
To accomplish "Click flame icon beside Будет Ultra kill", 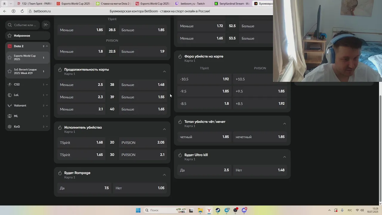I will [x=180, y=155].
